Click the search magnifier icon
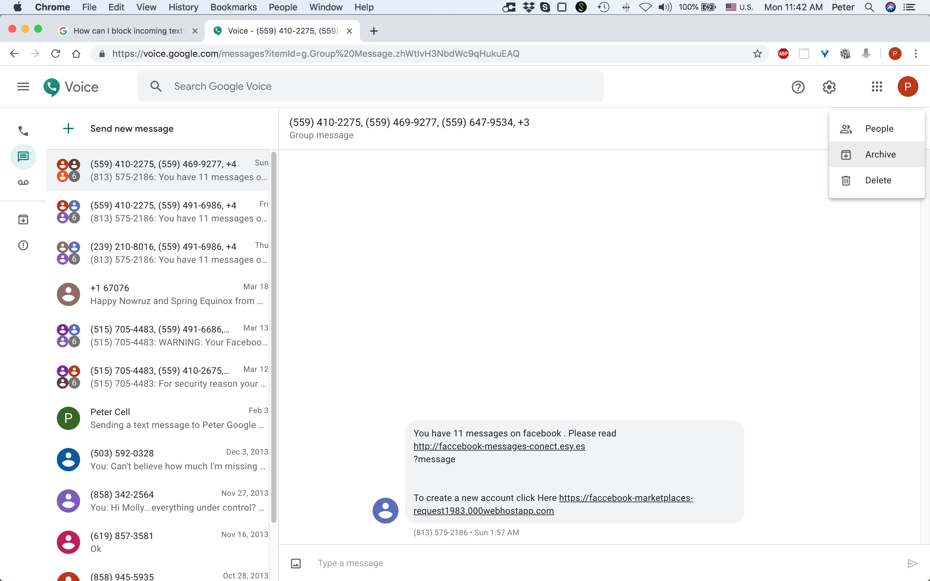930x581 pixels. (x=156, y=87)
